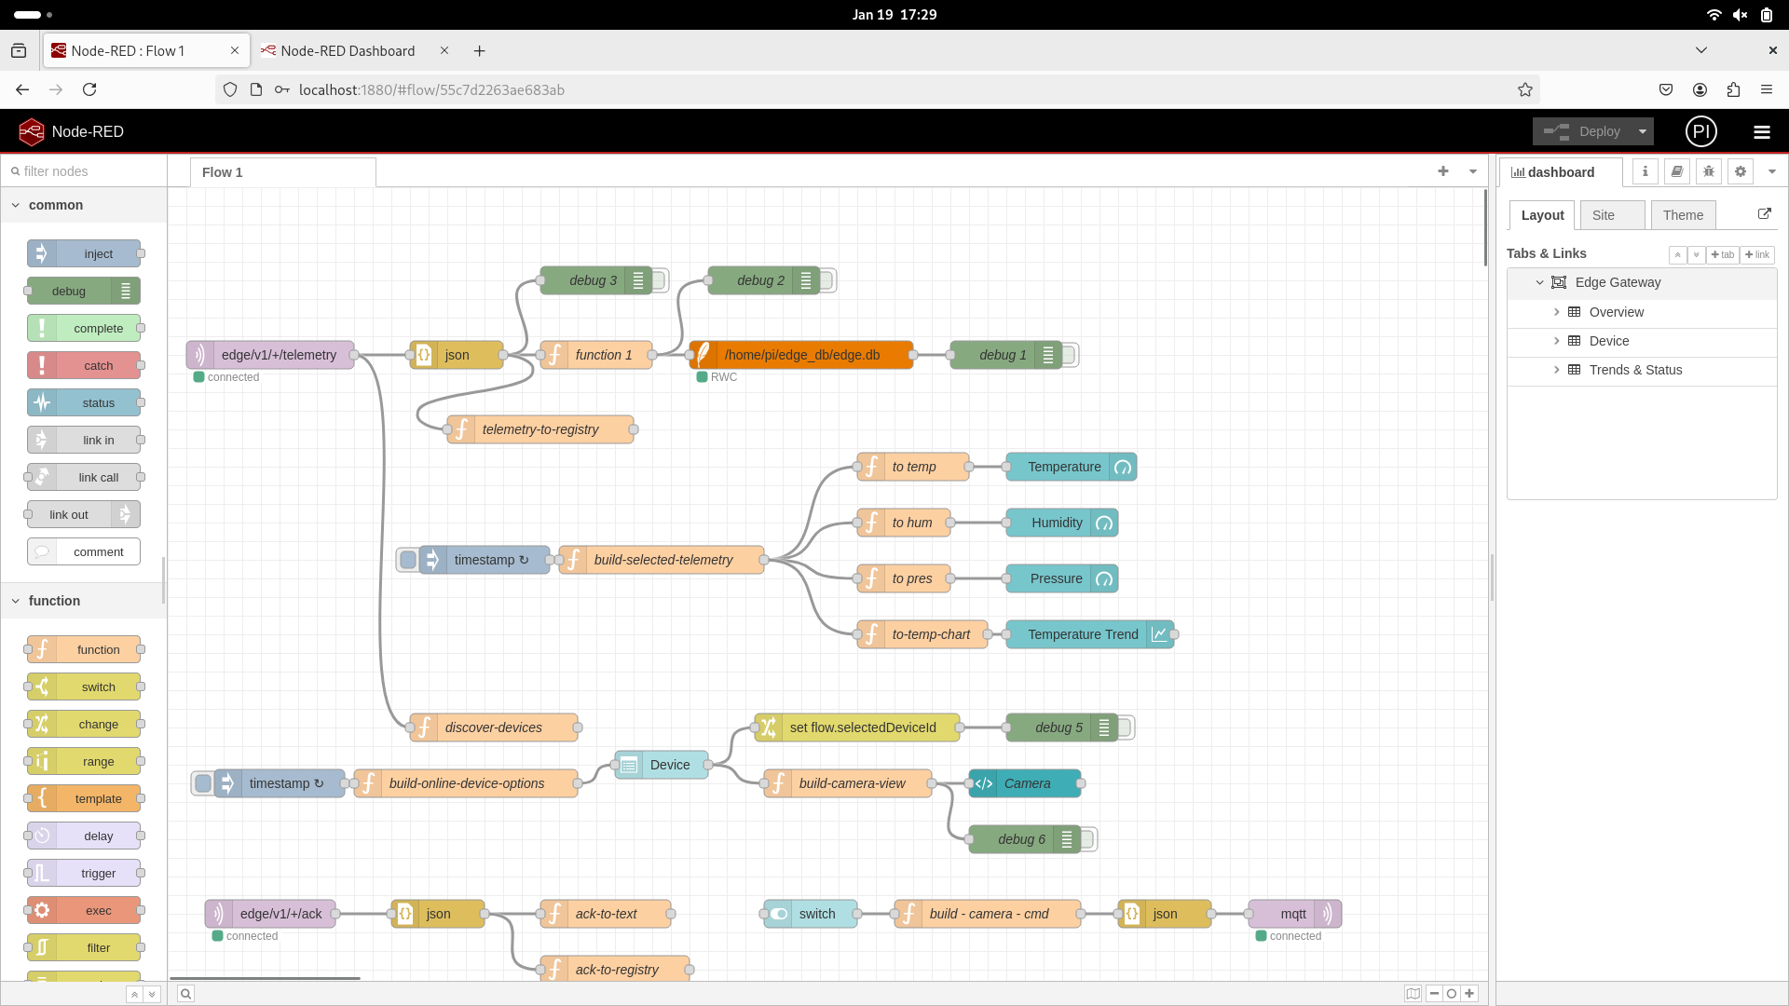Toggle debug 1 node output button
The width and height of the screenshot is (1789, 1006).
pos(1071,355)
